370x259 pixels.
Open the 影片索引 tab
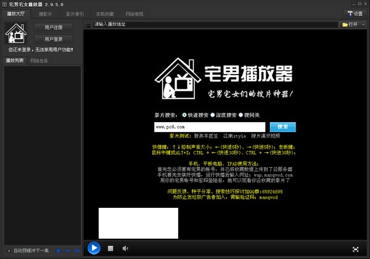[x=75, y=14]
